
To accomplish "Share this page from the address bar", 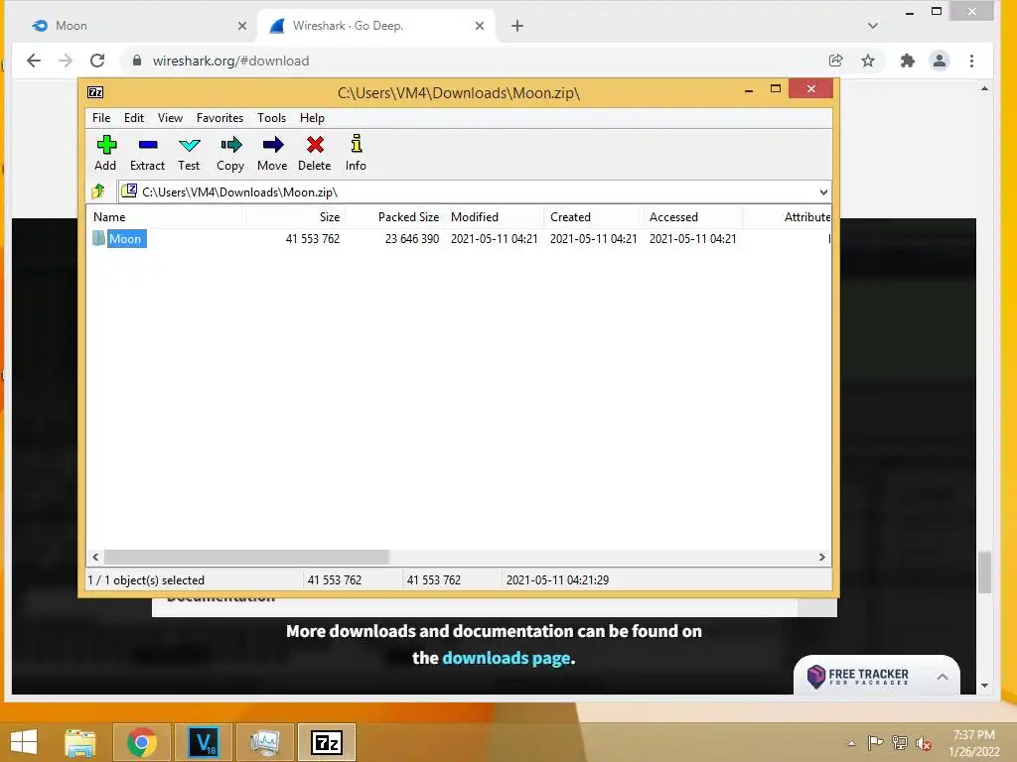I will pyautogui.click(x=836, y=61).
